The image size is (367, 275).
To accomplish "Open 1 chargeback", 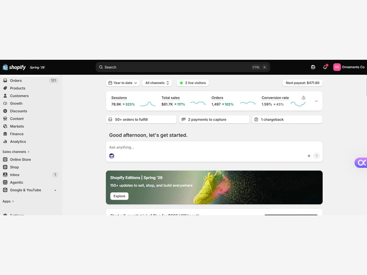I will (x=287, y=120).
